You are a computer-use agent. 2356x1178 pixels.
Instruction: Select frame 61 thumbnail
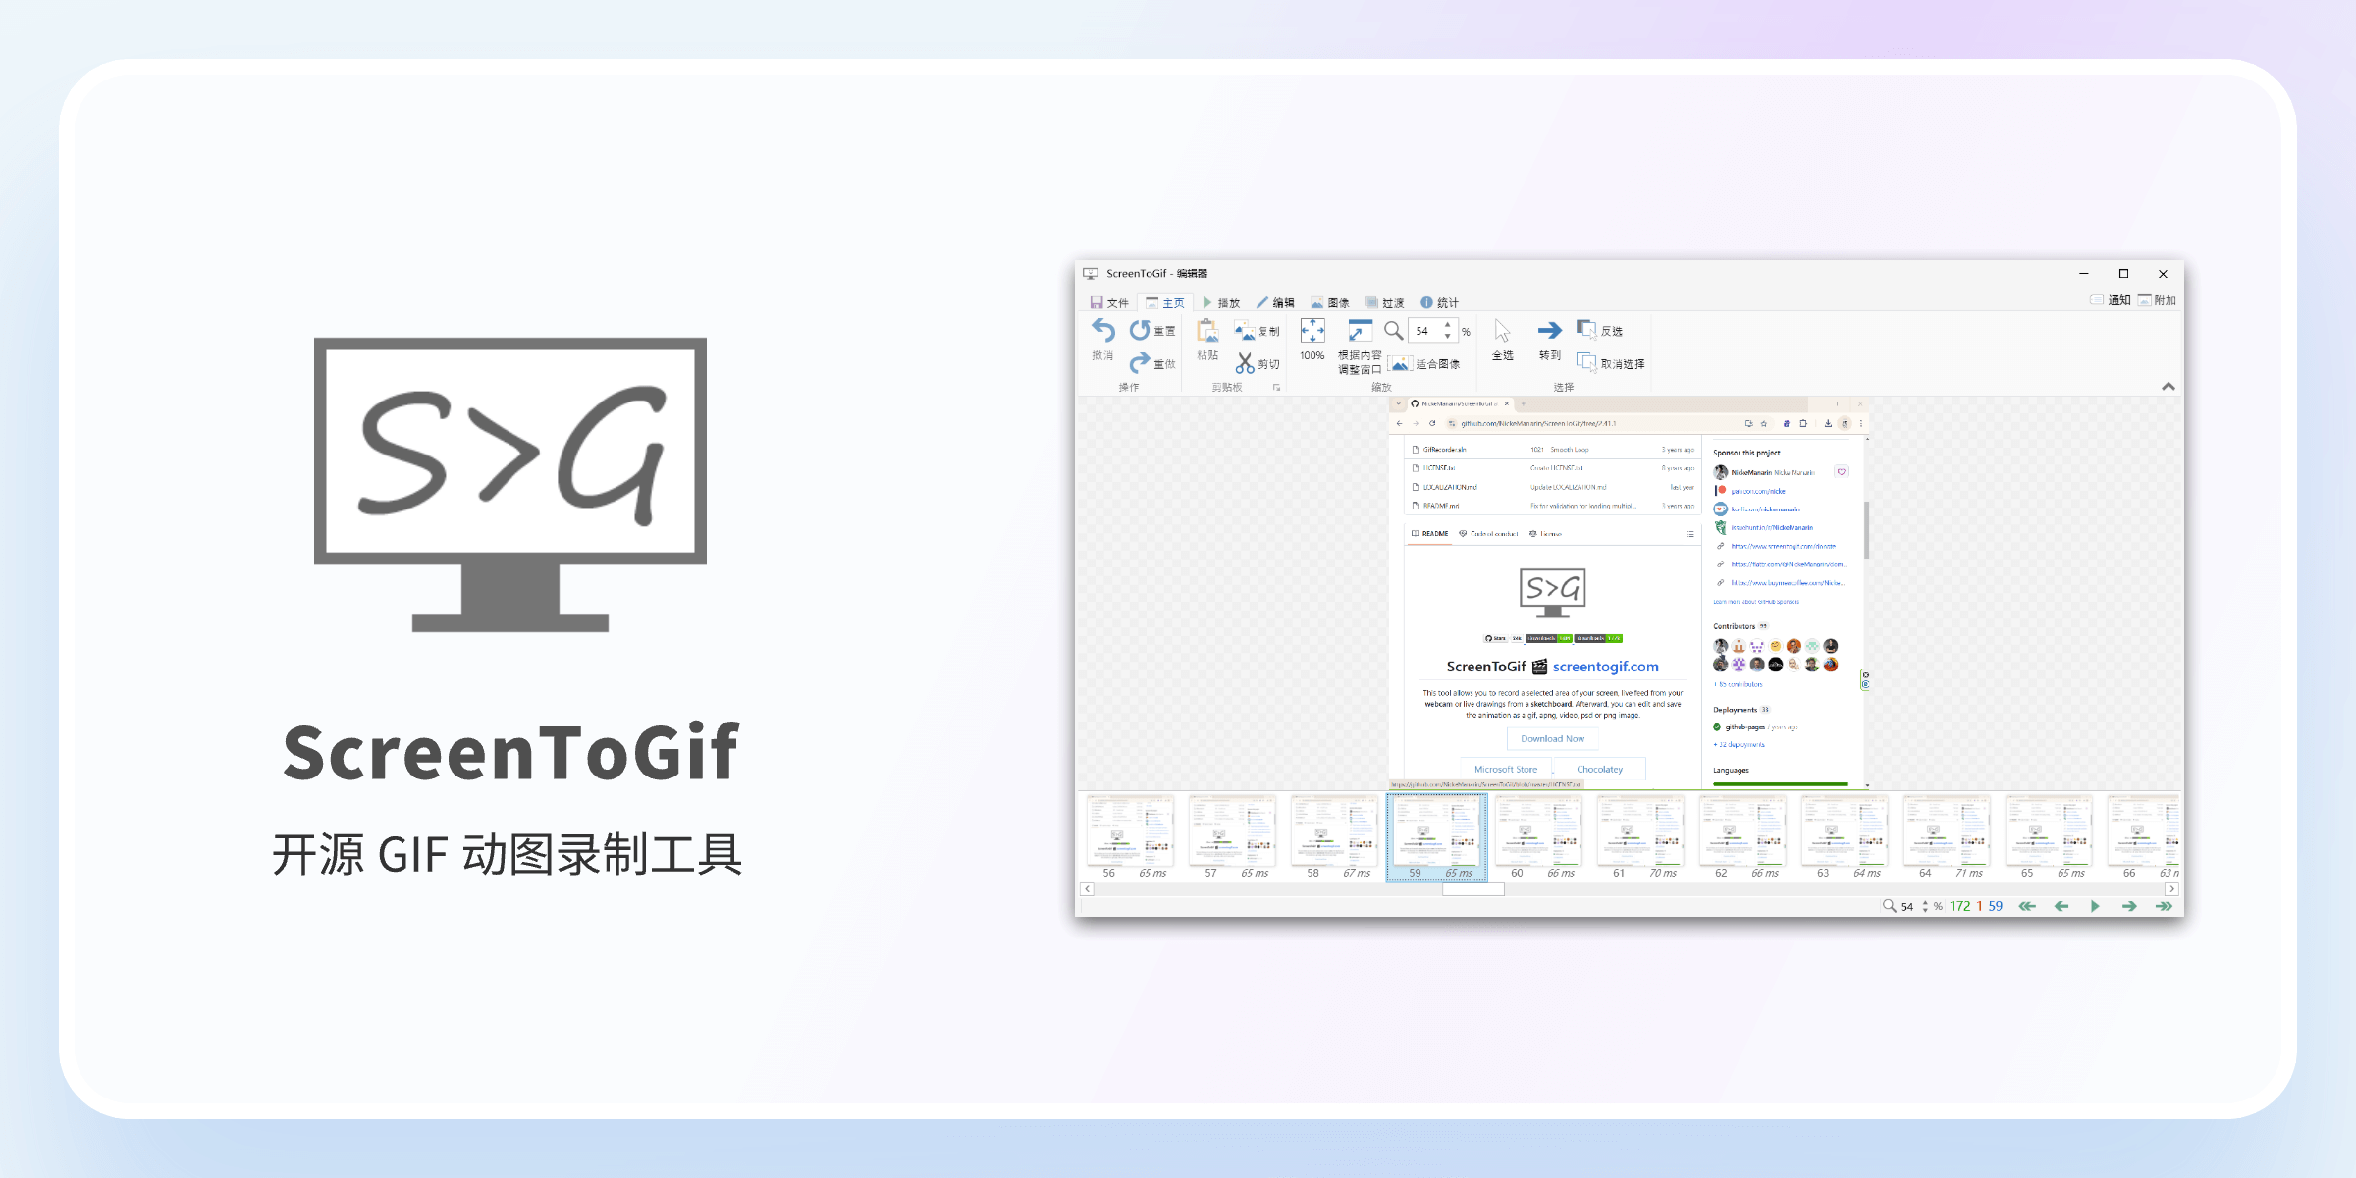click(1640, 837)
